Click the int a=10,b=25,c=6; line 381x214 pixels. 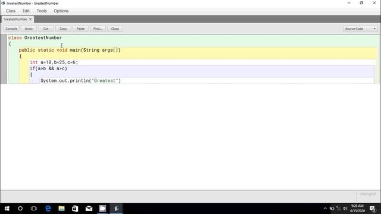click(54, 62)
